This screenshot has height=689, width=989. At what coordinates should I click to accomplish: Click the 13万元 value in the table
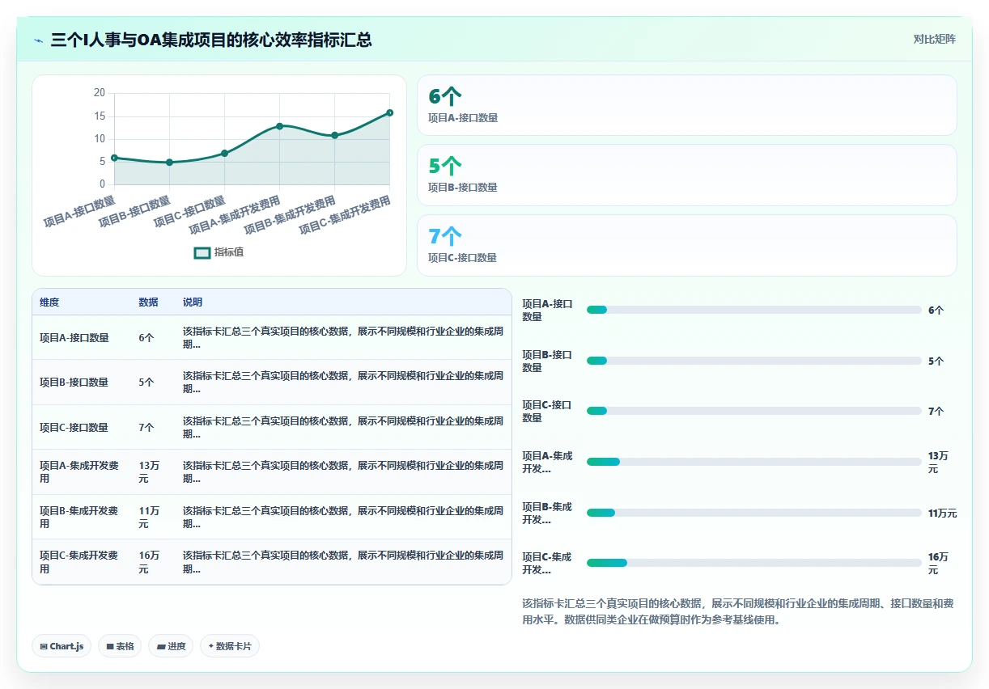pos(149,472)
